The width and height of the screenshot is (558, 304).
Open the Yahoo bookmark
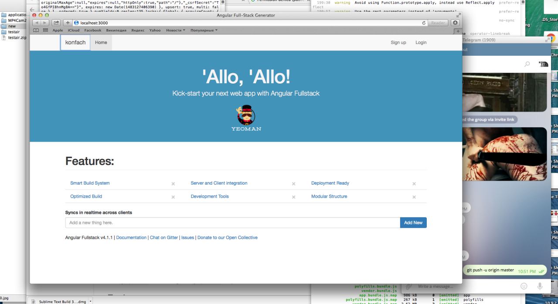click(x=155, y=30)
